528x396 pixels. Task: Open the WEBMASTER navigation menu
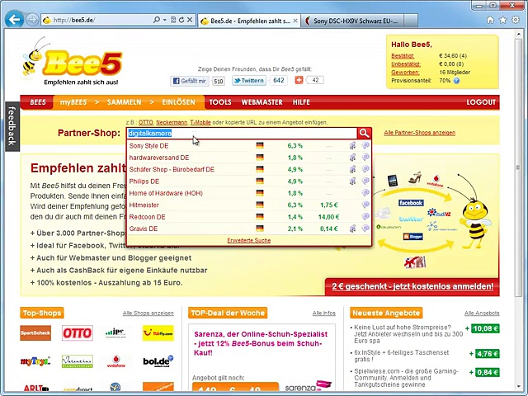tap(262, 102)
